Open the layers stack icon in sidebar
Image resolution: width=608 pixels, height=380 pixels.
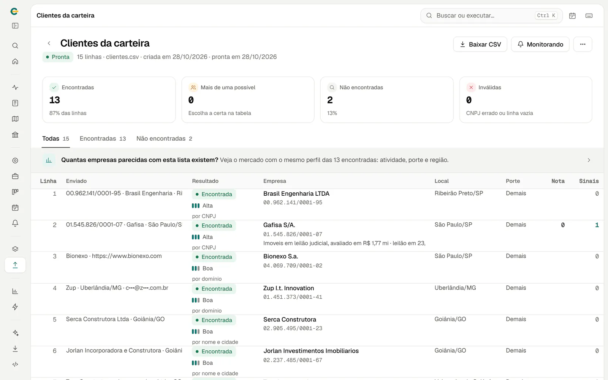(x=15, y=249)
